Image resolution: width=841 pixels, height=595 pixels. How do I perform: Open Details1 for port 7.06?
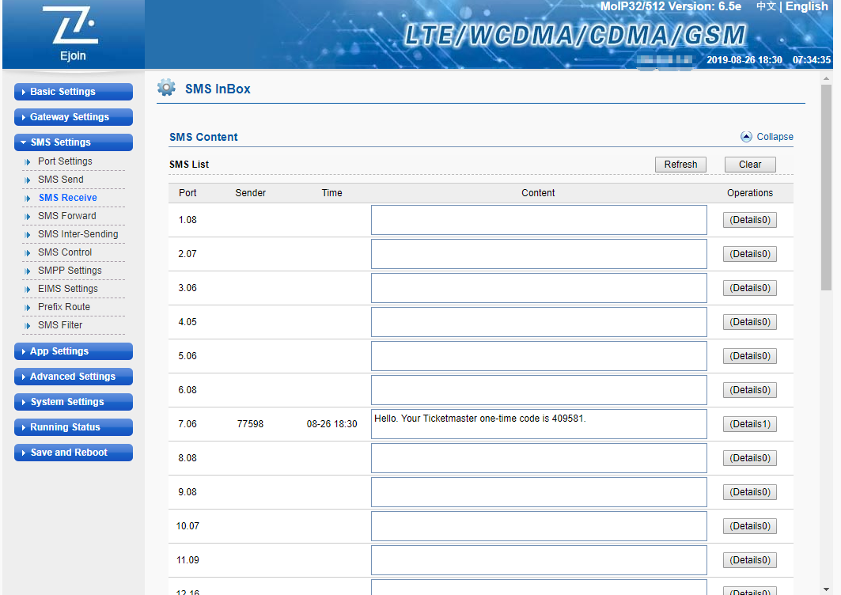pyautogui.click(x=749, y=424)
